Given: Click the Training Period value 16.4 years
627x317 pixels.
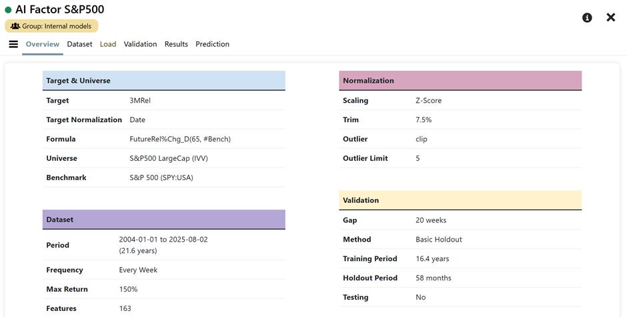Looking at the screenshot, I should pyautogui.click(x=432, y=258).
